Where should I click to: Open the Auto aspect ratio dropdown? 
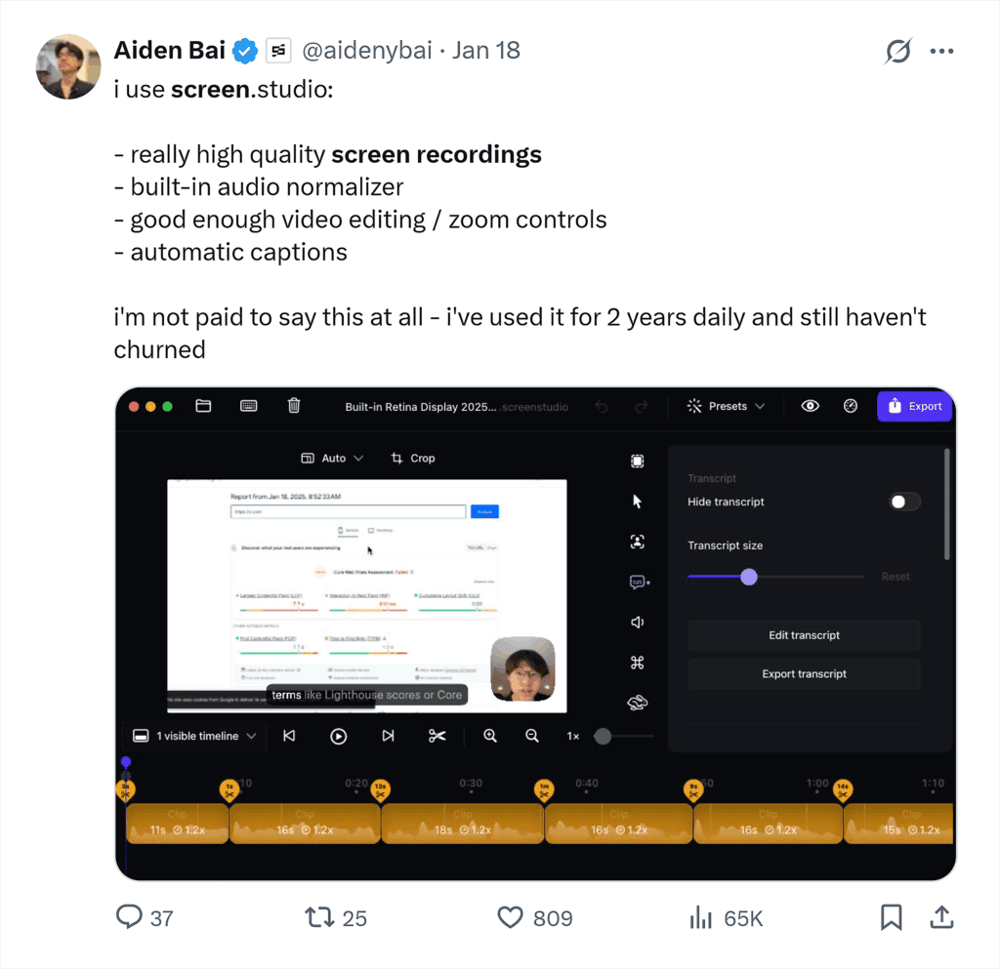click(x=332, y=458)
